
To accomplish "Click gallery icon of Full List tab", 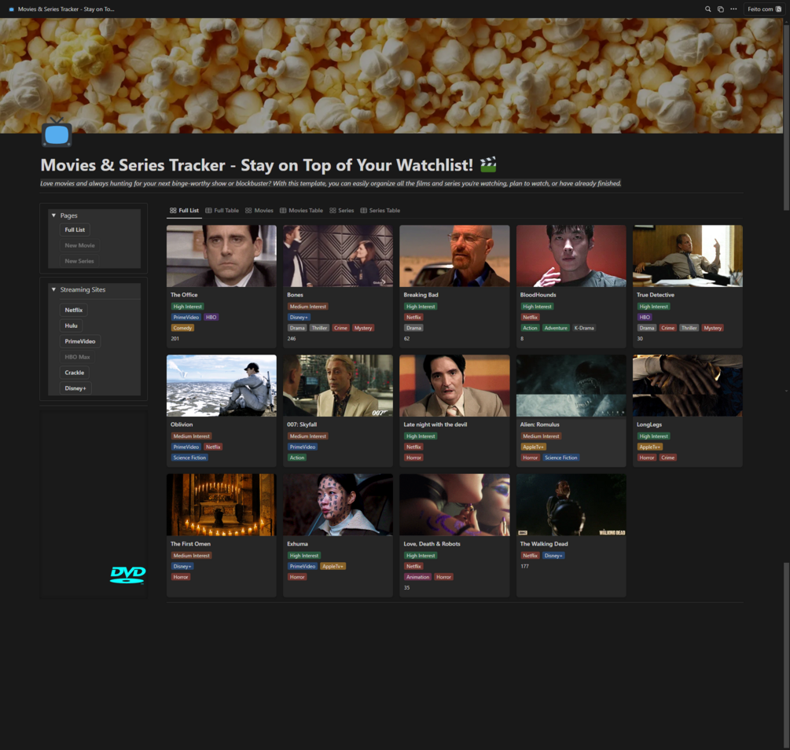I will click(173, 210).
